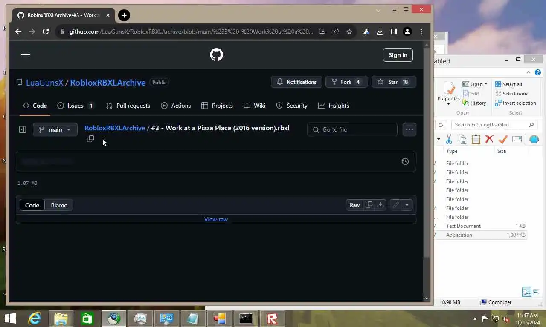Click the Search FilteringDisabled box

tap(494, 125)
